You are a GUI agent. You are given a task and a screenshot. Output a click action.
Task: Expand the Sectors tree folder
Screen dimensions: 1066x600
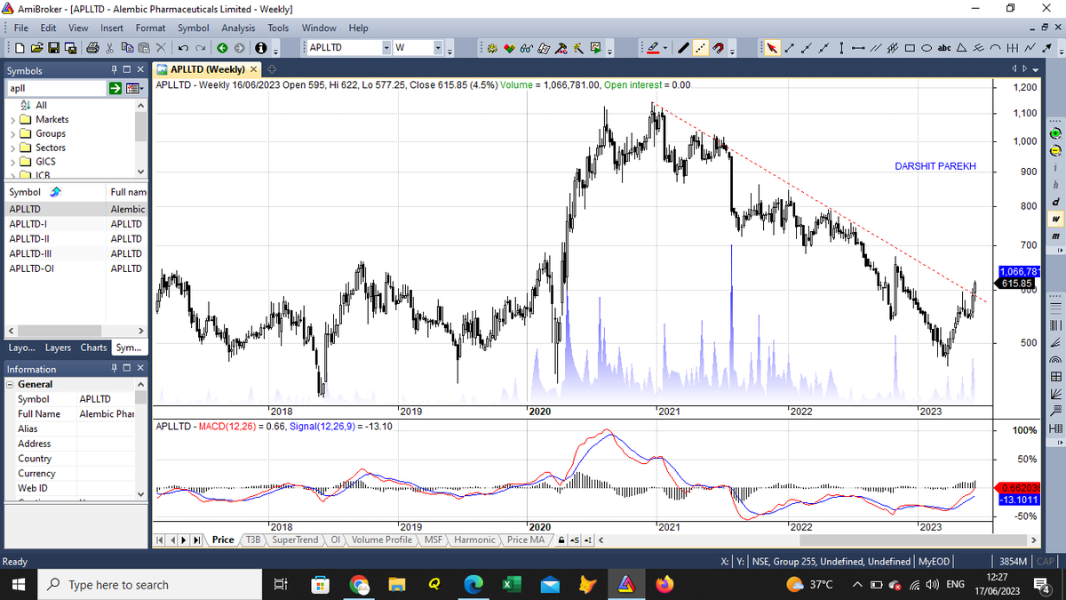11,148
